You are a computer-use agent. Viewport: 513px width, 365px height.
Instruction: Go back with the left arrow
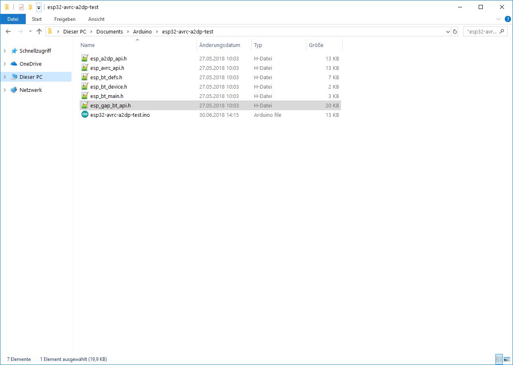click(8, 31)
